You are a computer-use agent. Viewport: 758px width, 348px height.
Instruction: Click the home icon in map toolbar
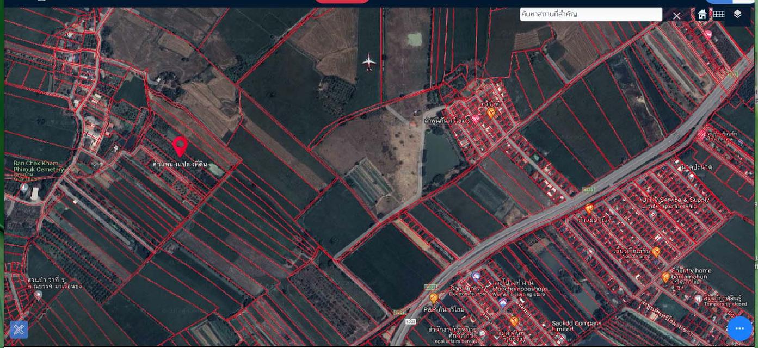[x=702, y=15]
